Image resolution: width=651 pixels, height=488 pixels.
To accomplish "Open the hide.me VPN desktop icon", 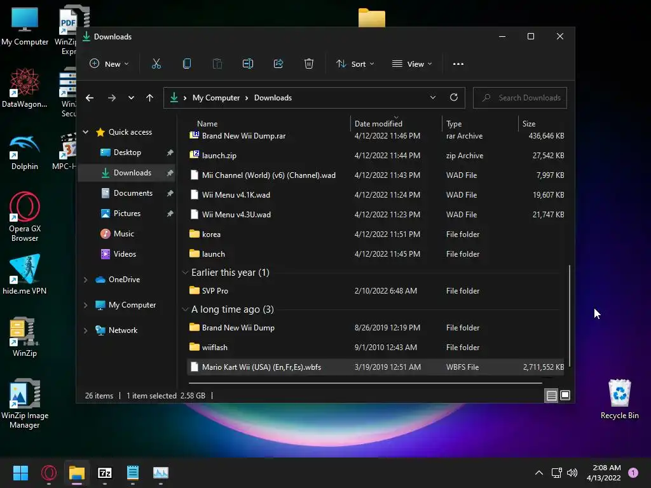I will [25, 274].
